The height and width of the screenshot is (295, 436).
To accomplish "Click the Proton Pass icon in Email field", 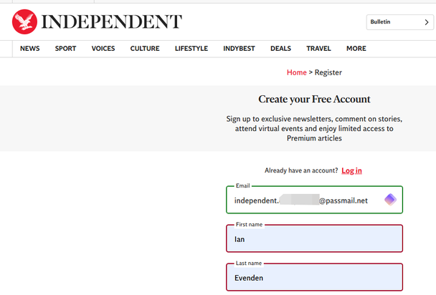I will point(390,200).
